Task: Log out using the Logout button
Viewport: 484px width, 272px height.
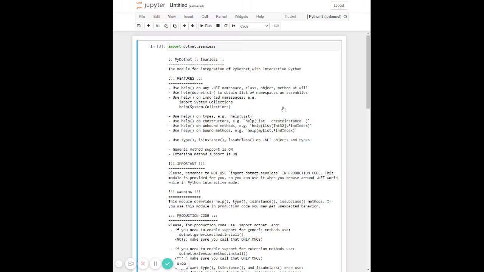Action: [339, 6]
